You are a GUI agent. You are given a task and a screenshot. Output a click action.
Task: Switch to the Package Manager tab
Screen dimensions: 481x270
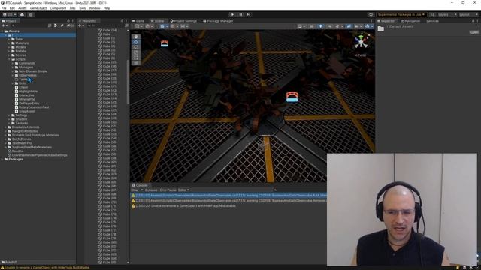[218, 21]
